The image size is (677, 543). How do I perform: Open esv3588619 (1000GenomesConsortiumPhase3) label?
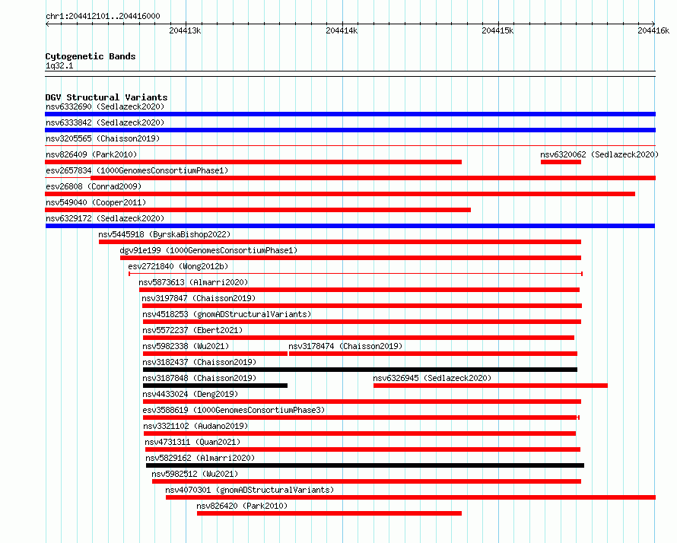click(x=234, y=410)
